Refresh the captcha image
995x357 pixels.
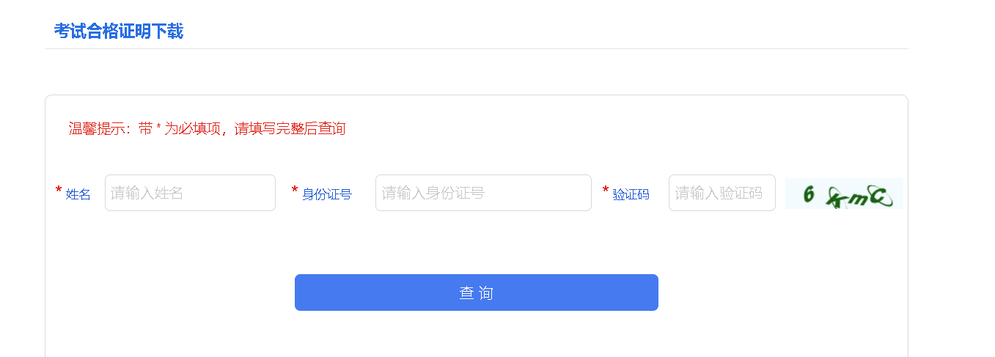844,194
